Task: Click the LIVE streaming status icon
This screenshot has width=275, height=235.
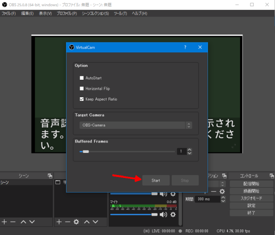Action: pyautogui.click(x=146, y=231)
